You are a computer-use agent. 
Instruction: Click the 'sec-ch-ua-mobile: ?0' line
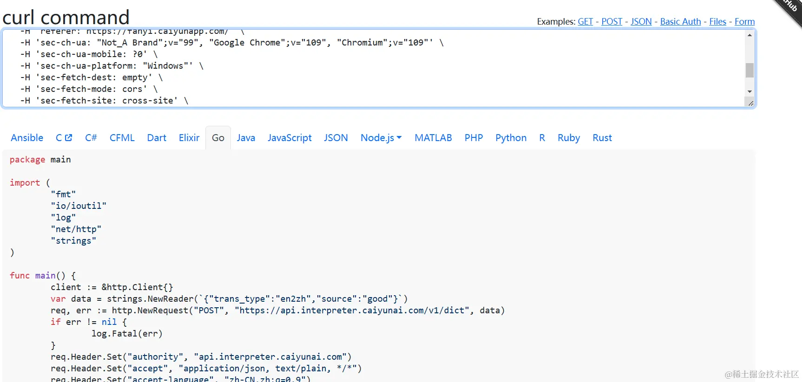(x=89, y=54)
